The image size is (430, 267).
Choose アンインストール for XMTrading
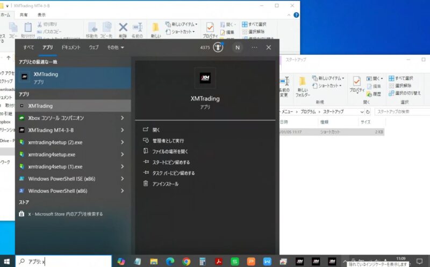coord(165,184)
